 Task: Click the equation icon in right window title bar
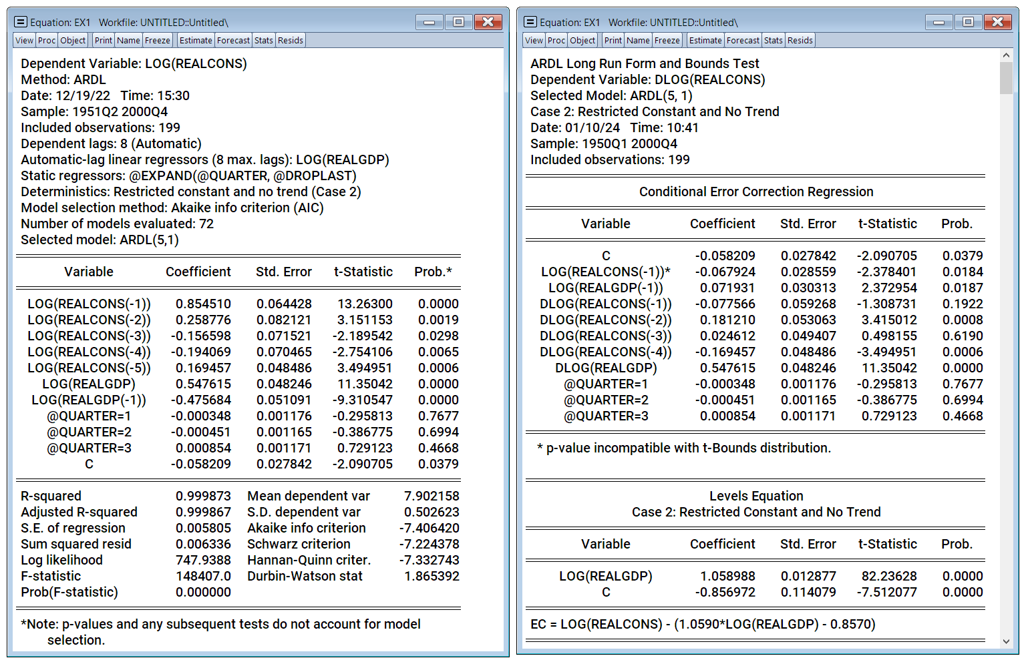pyautogui.click(x=530, y=22)
